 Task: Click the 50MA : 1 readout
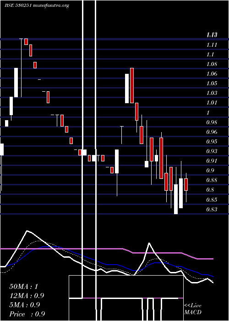point(24,287)
